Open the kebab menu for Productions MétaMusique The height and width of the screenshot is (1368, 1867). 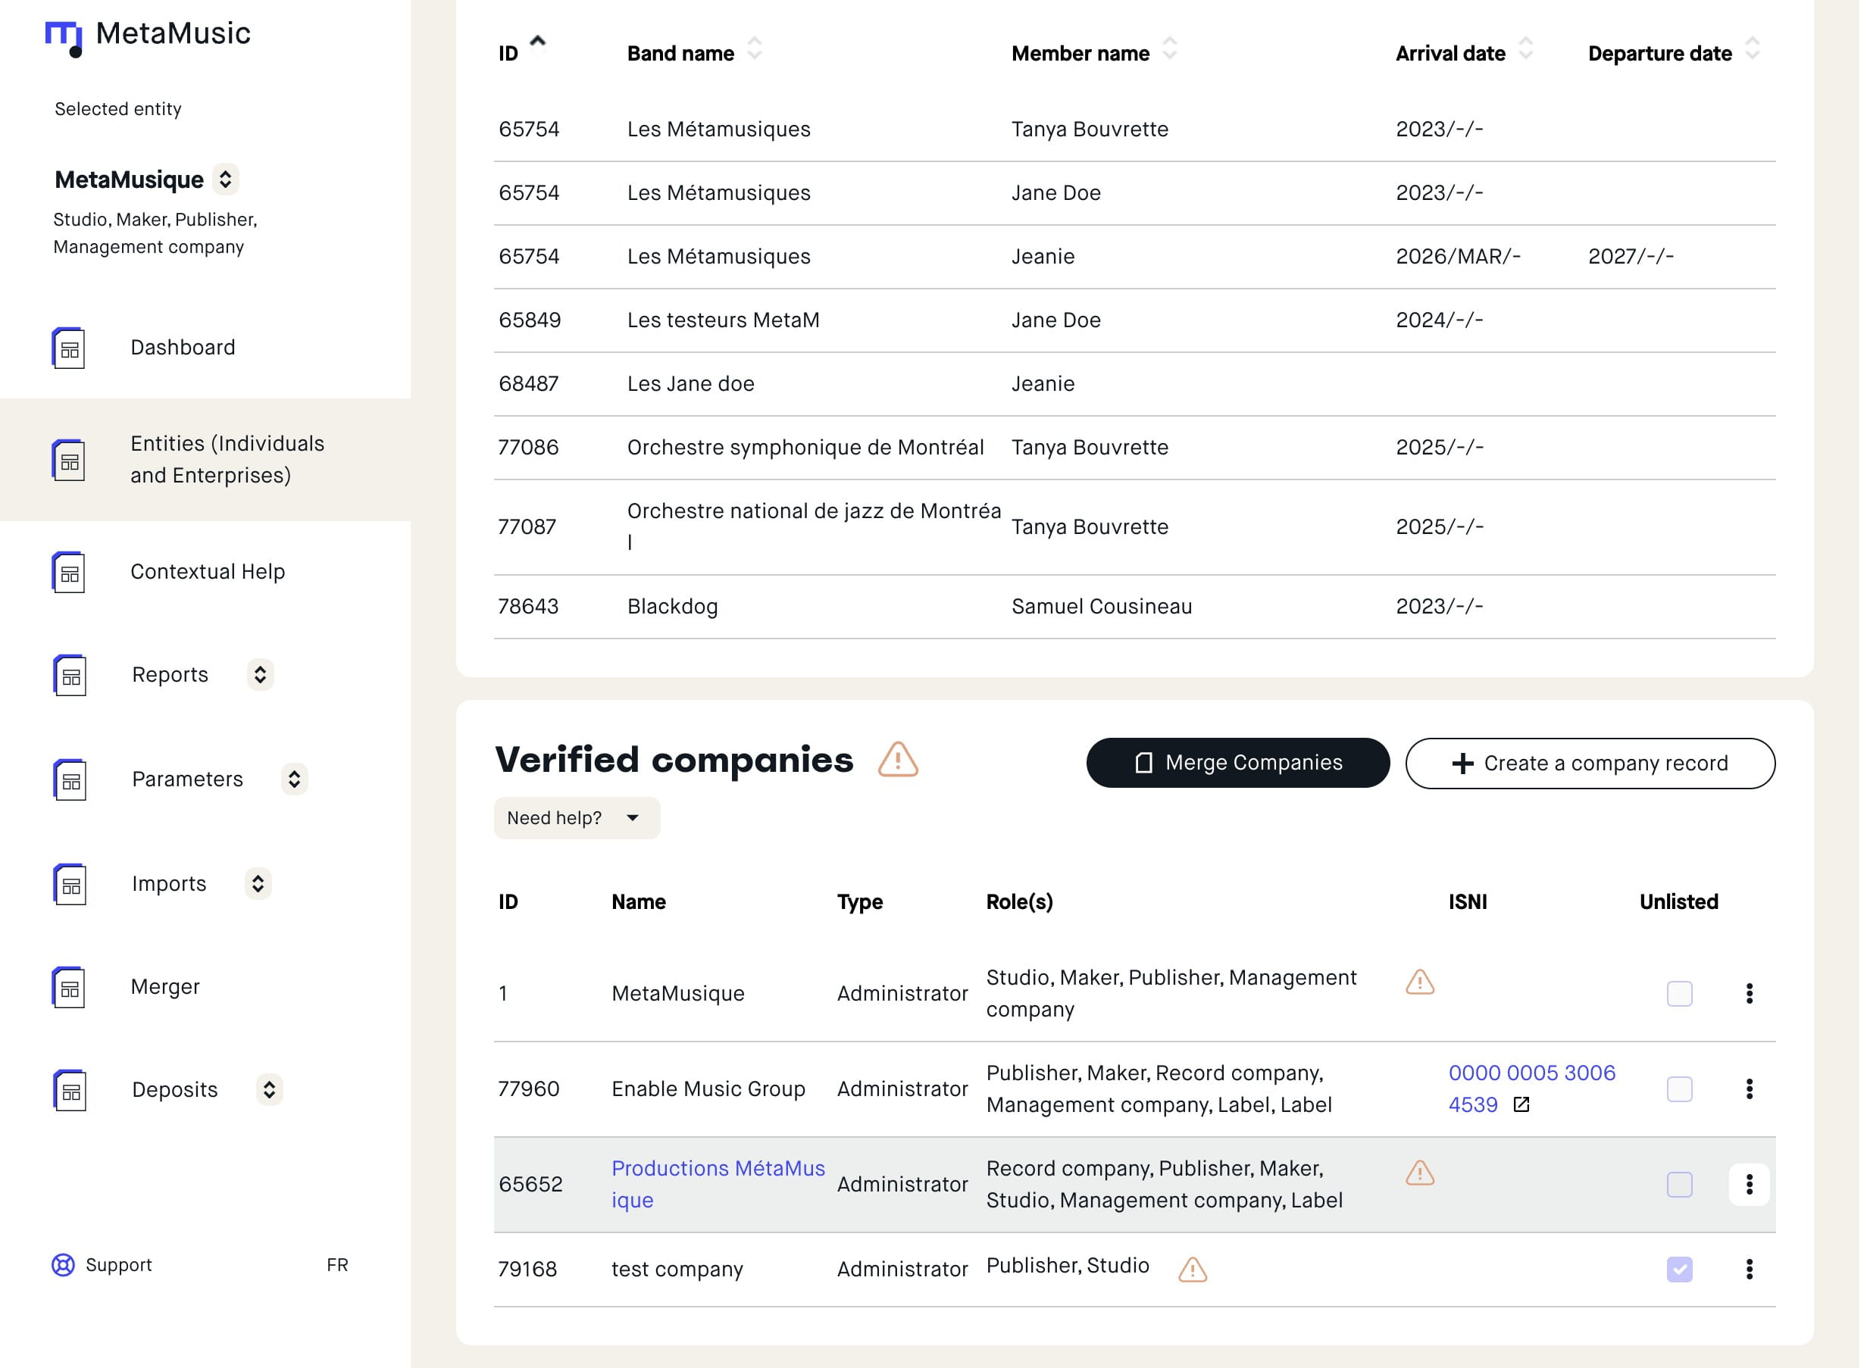(1749, 1184)
